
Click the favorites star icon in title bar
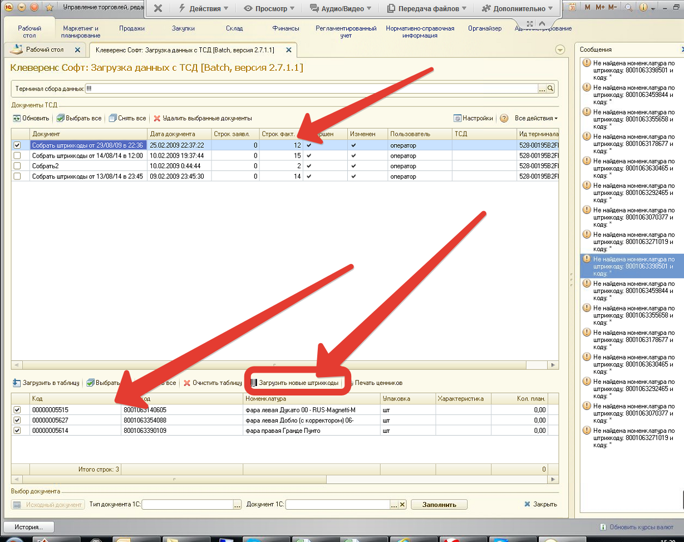point(49,8)
